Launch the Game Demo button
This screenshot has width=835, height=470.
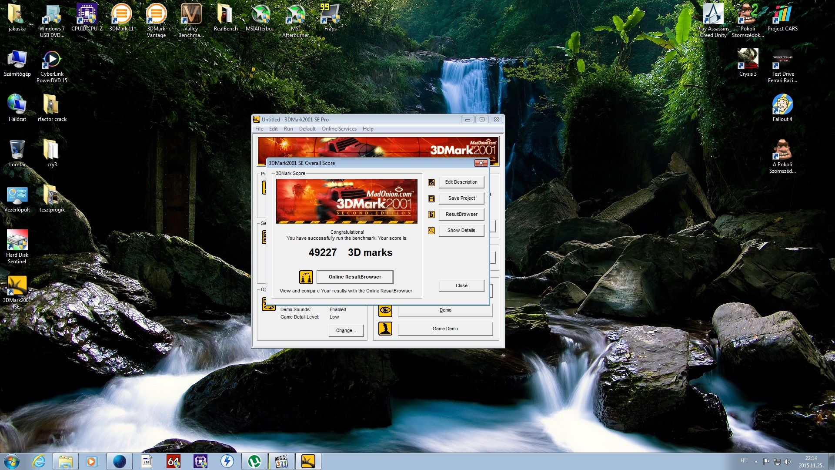click(x=445, y=329)
